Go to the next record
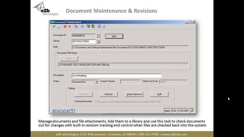The image size is (244, 137). (63, 110)
